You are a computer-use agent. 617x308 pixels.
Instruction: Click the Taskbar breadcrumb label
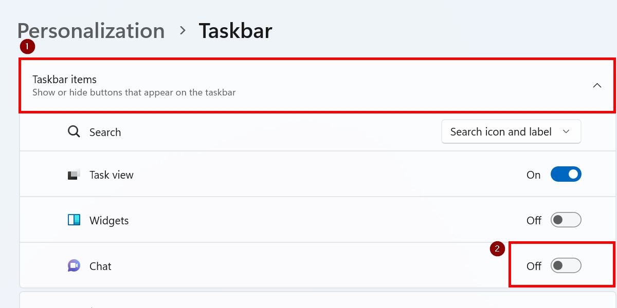[235, 31]
